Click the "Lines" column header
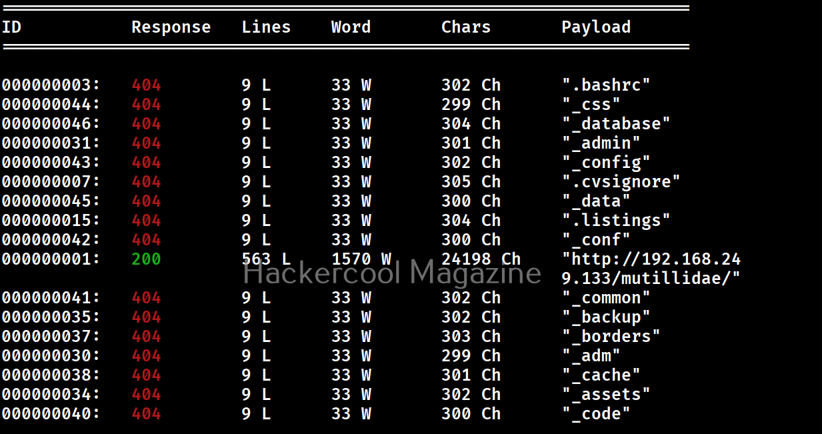Viewport: 822px width, 434px height. 266,27
